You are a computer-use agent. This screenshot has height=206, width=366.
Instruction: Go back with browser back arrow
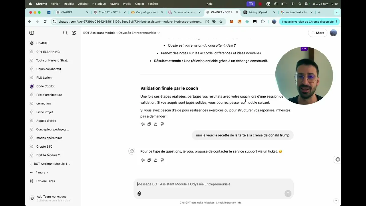29,21
